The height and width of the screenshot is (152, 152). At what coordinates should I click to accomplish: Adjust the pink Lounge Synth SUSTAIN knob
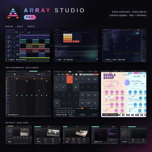(x=117, y=92)
